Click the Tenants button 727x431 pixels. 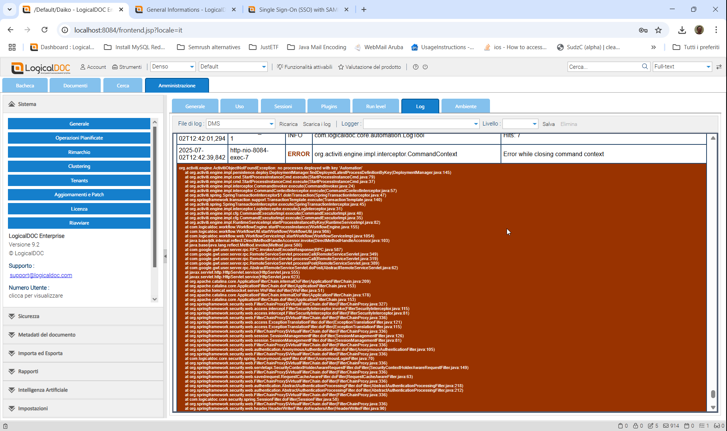[x=79, y=180]
